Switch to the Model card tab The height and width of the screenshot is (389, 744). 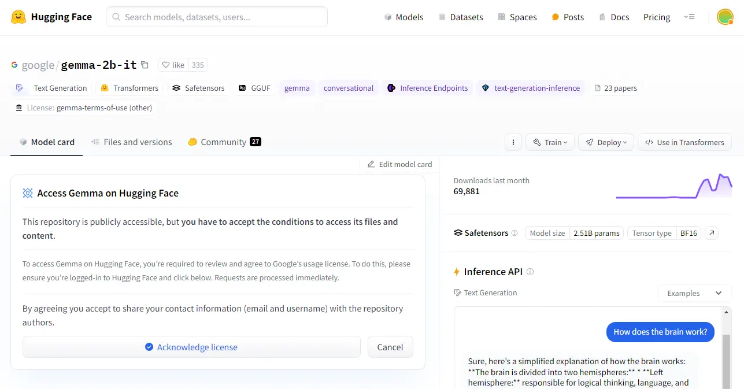tap(47, 142)
